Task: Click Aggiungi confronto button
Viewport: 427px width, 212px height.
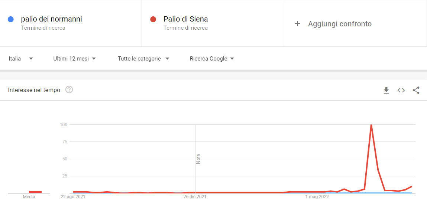Action: 339,24
